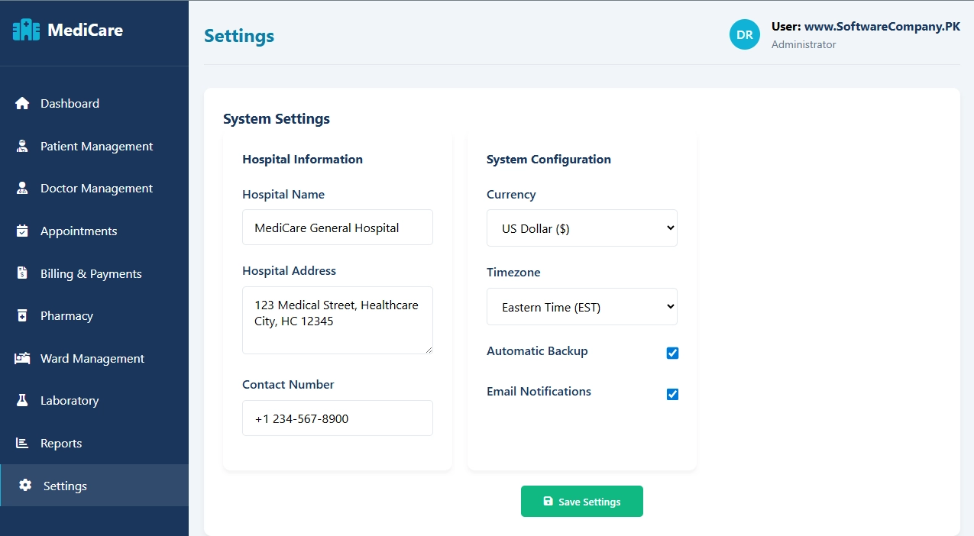Expand the Timezone selector
The height and width of the screenshot is (536, 974).
tap(581, 306)
